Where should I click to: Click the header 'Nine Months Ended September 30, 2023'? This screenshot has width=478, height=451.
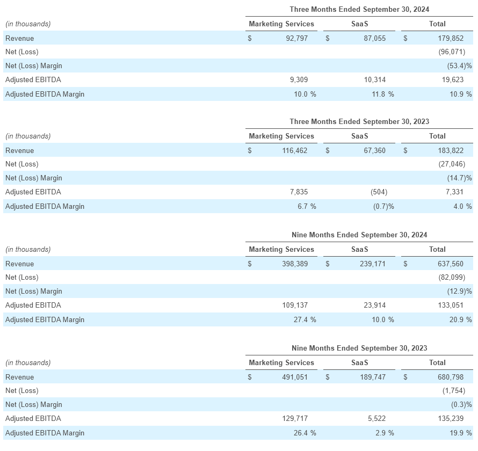point(359,348)
